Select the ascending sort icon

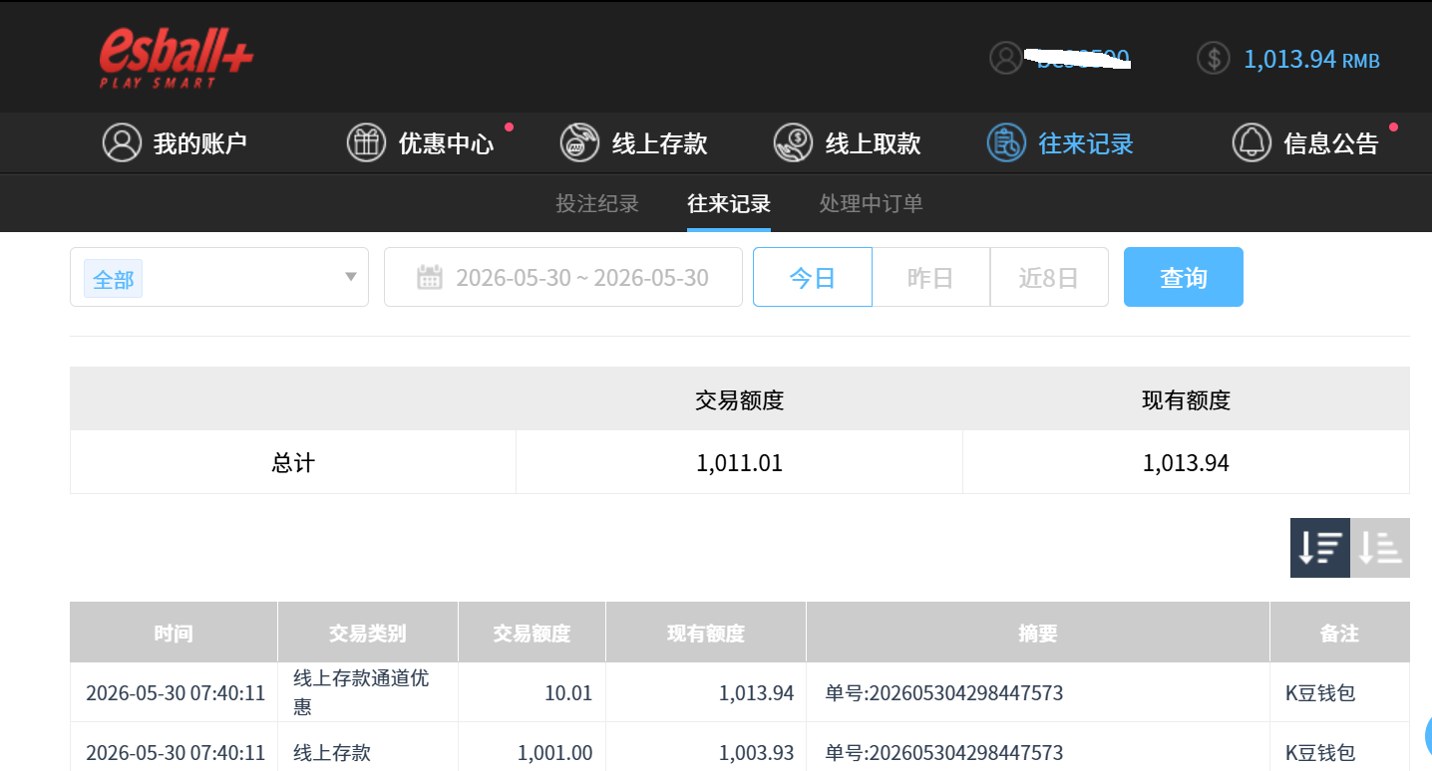(x=1380, y=547)
